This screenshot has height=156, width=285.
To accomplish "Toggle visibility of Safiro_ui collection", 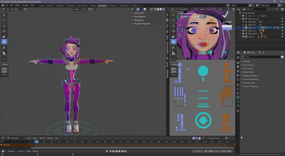I will click(x=282, y=37).
